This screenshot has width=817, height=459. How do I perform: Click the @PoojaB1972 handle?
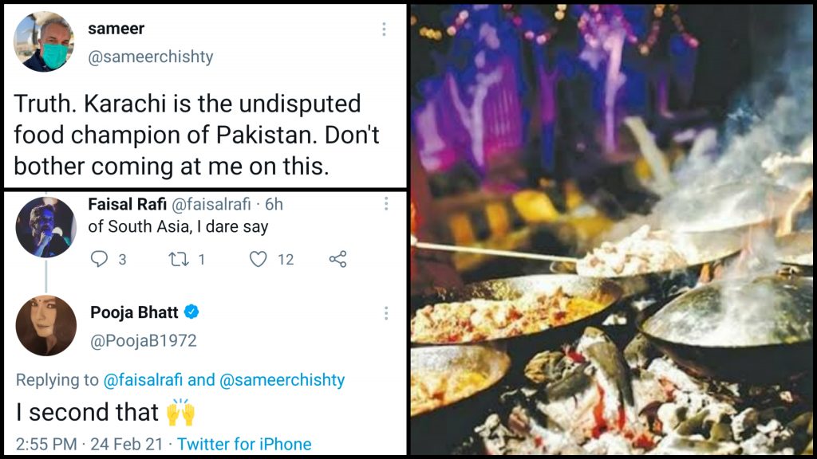click(x=144, y=341)
